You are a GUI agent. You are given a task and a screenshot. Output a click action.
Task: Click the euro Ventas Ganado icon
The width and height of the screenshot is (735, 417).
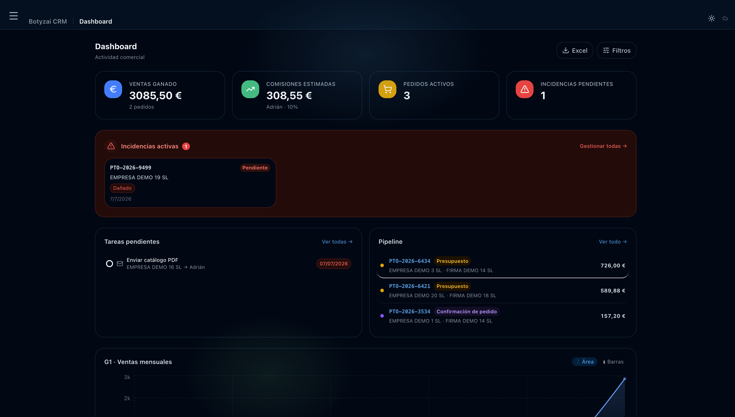tap(113, 89)
